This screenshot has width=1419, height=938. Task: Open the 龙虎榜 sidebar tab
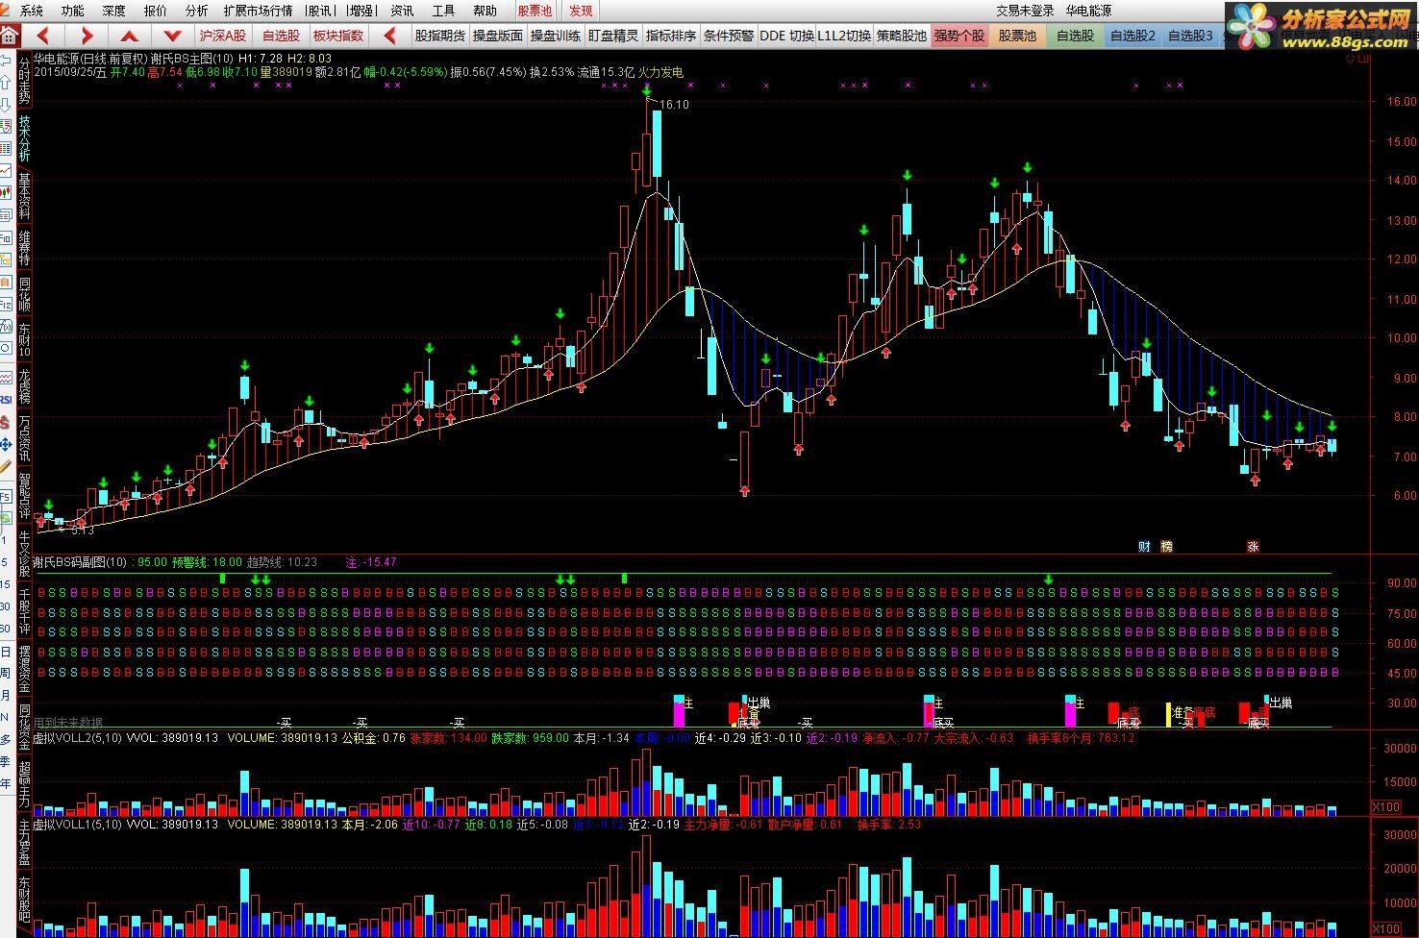click(24, 386)
